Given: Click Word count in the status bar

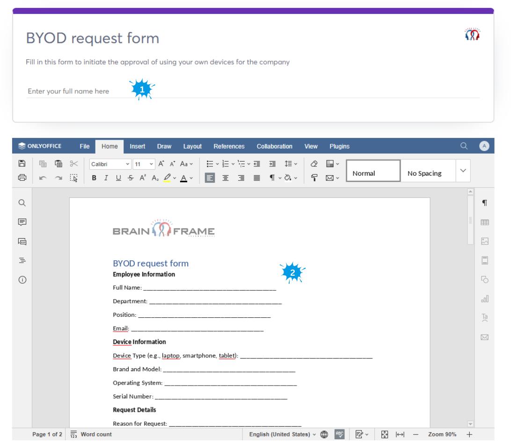Looking at the screenshot, I should (x=91, y=435).
